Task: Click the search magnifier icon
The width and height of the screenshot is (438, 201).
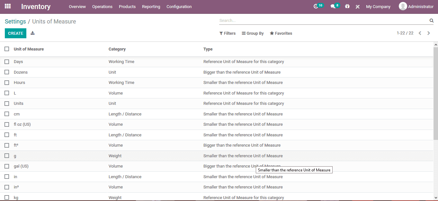Action: tap(431, 20)
